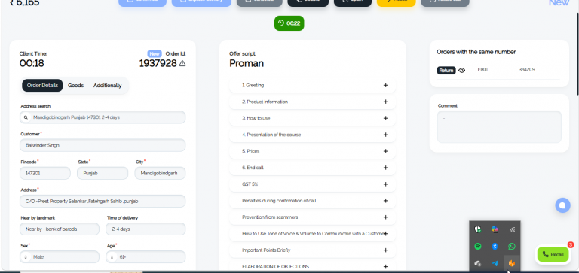Click the Pincode field 147301

tap(45, 173)
